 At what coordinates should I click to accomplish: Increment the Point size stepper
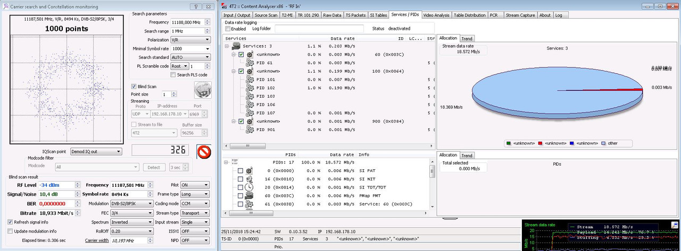coord(175,92)
